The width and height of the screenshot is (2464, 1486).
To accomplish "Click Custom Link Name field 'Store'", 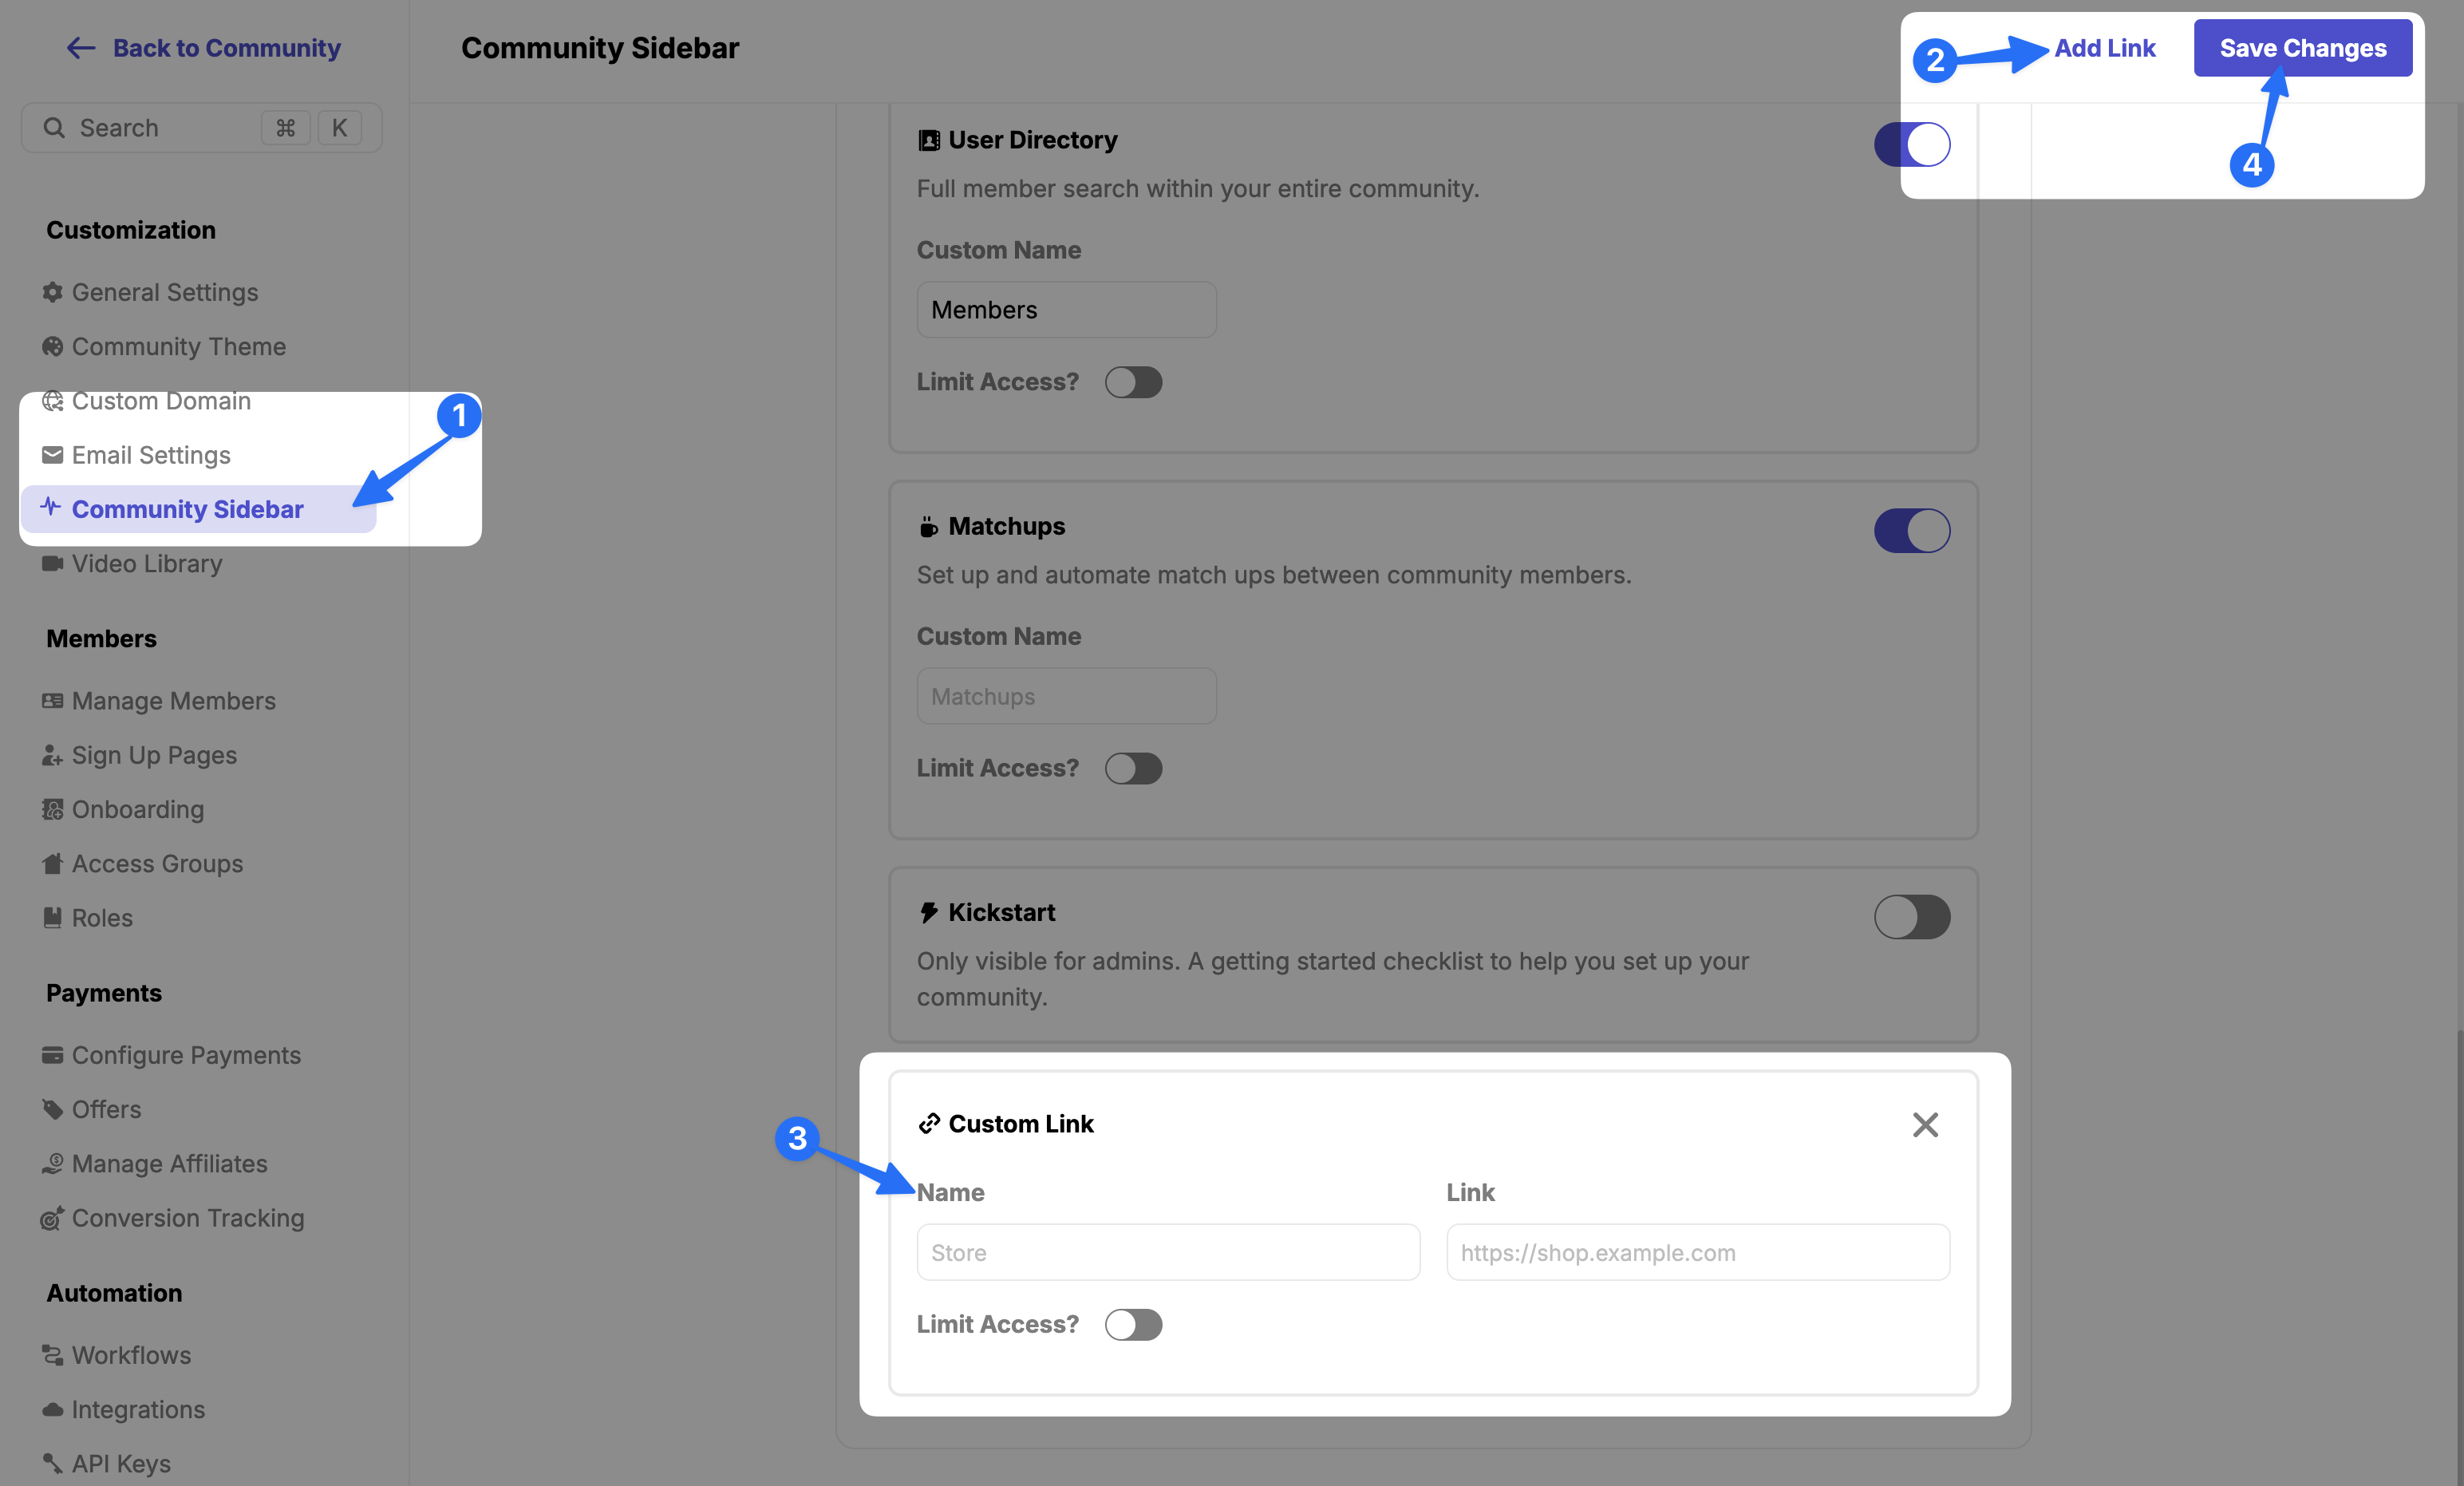I will [x=1168, y=1252].
